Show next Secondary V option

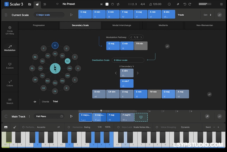tap(138, 73)
